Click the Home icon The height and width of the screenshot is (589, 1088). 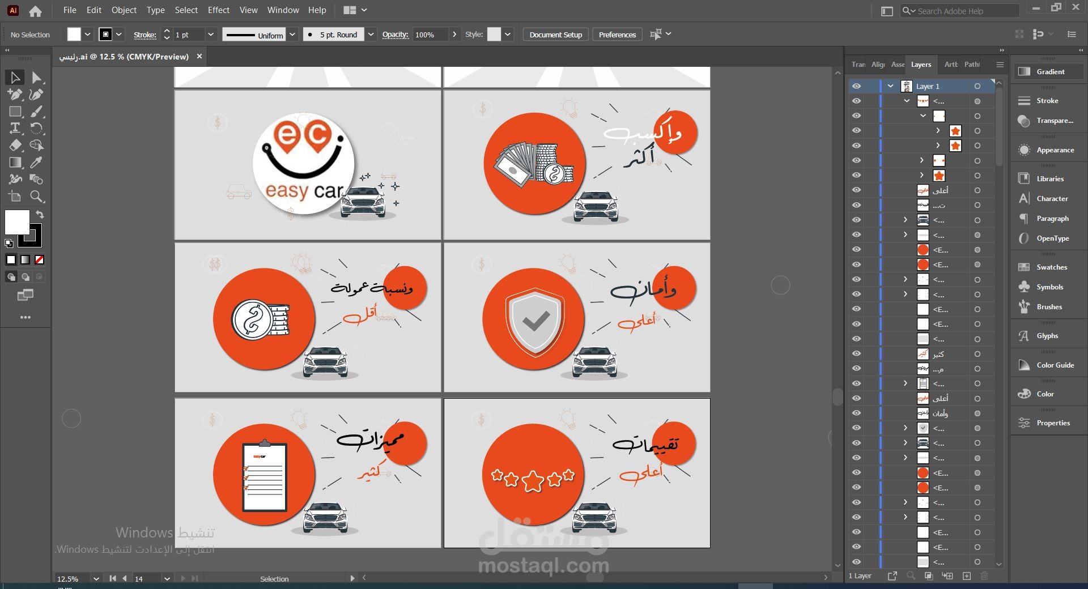[35, 11]
